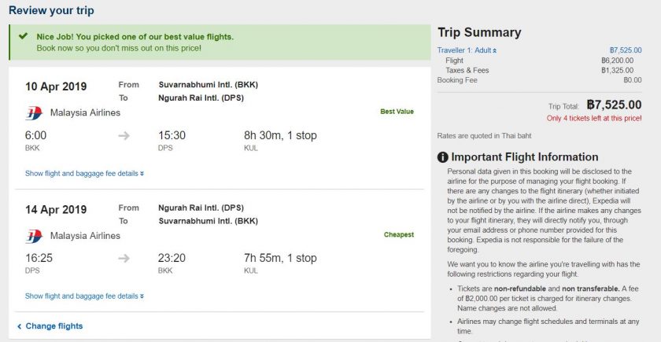Click the Trip Total ฿7,525.00 amount
This screenshot has height=342, width=661.
(614, 105)
